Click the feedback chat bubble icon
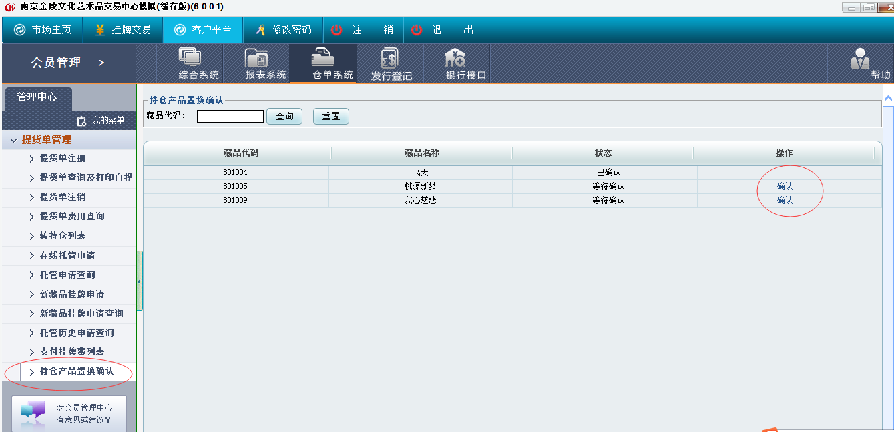The width and height of the screenshot is (894, 432). [x=33, y=413]
